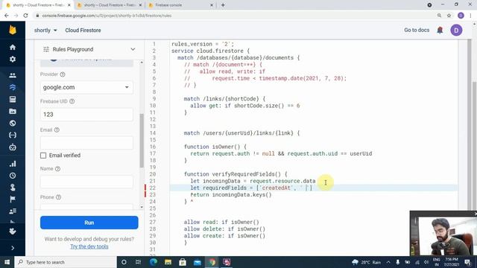The height and width of the screenshot is (268, 477).
Task: Switch to second shortly Cloud Firestore tab
Action: [109, 5]
